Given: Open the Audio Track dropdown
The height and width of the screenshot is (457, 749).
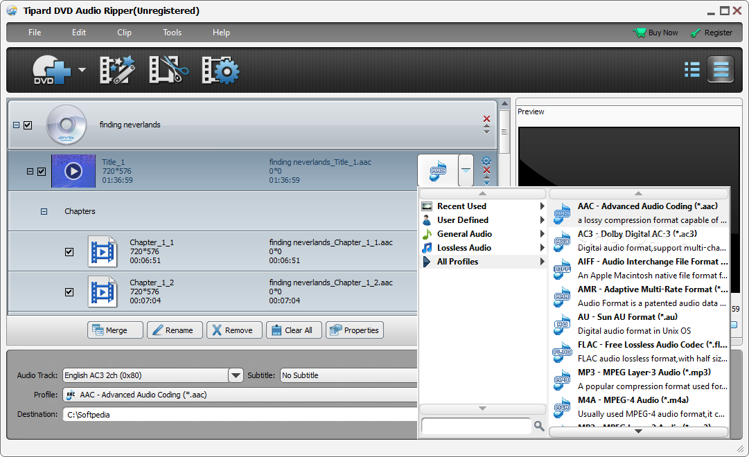Looking at the screenshot, I should 236,375.
